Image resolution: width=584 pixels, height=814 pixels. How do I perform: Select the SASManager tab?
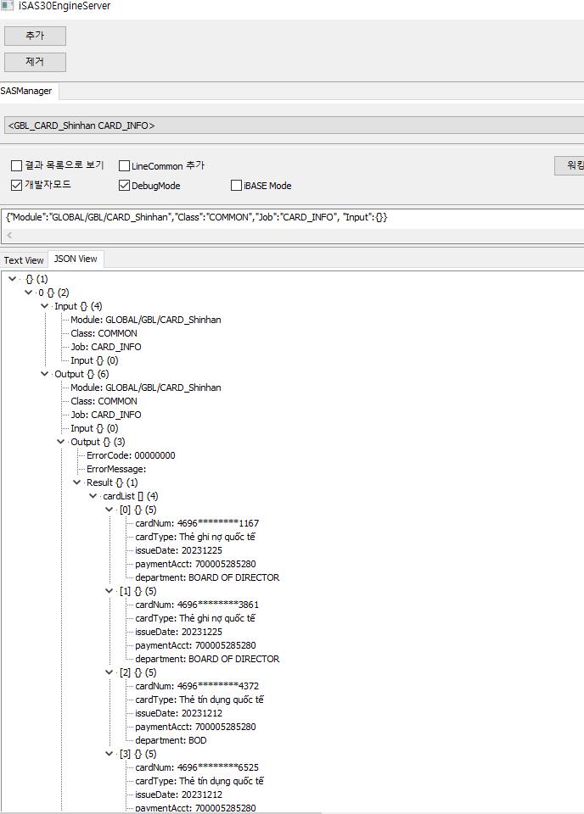click(26, 91)
